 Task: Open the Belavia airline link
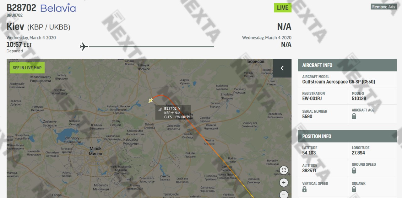58,8
